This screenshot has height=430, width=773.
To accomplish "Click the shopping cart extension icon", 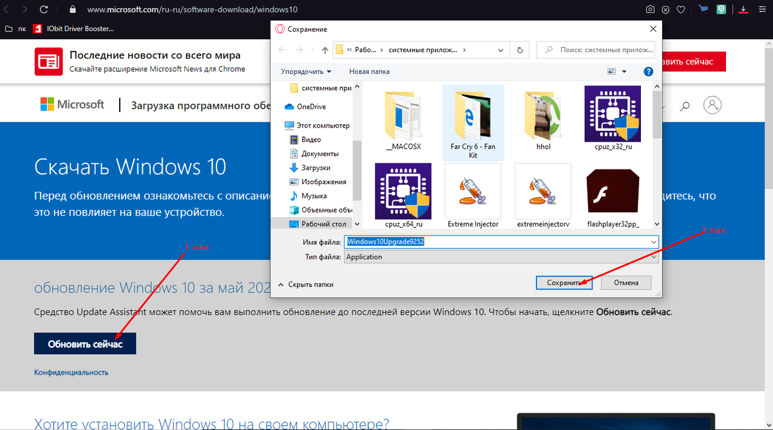I will pyautogui.click(x=704, y=9).
